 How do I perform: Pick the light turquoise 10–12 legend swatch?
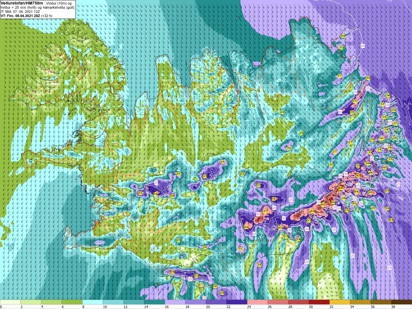[113, 302]
